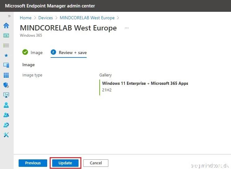
Task: Open the Groups icon in sidebar
Action: [6, 115]
